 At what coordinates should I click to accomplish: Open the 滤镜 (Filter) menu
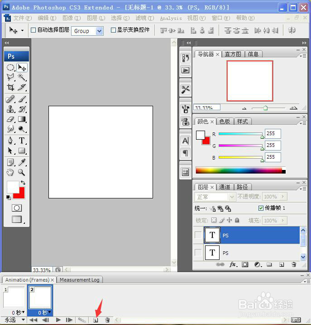click(145, 18)
